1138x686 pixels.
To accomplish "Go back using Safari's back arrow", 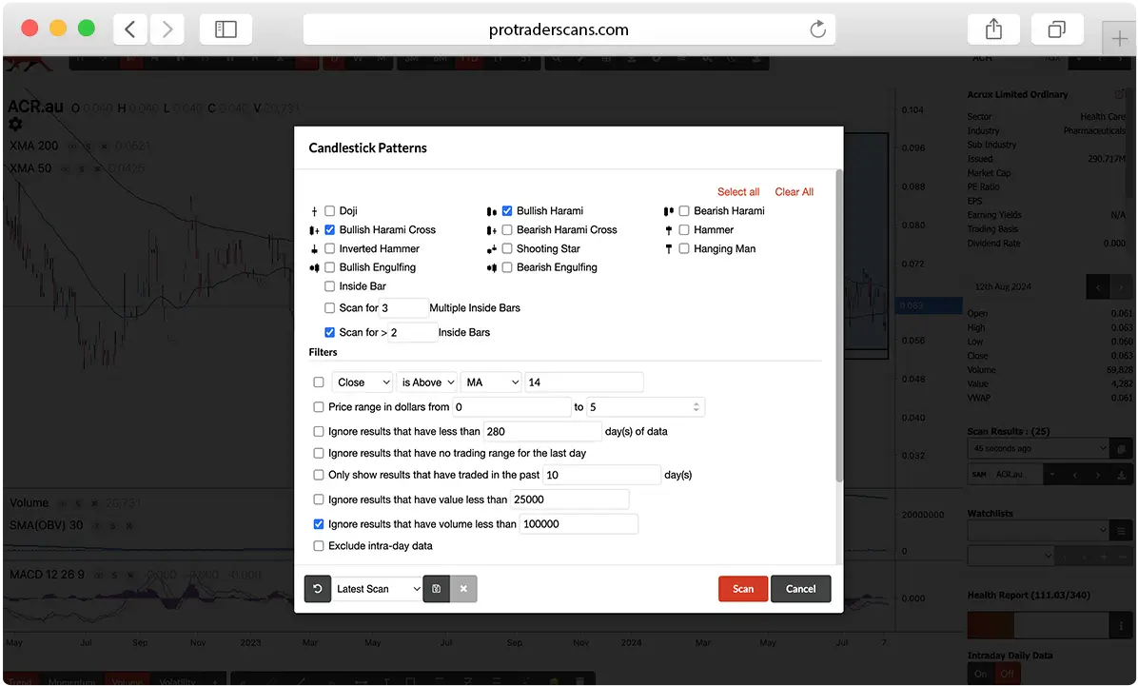I will [x=130, y=29].
